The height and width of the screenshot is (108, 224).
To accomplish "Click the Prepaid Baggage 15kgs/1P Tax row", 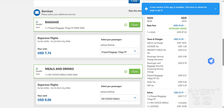I will tap(167, 77).
